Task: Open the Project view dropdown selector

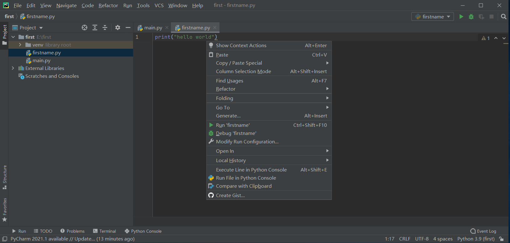Action: click(x=28, y=27)
